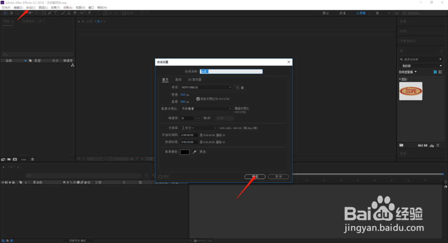Click the library trash icon
The height and width of the screenshot is (243, 448).
tap(438, 145)
